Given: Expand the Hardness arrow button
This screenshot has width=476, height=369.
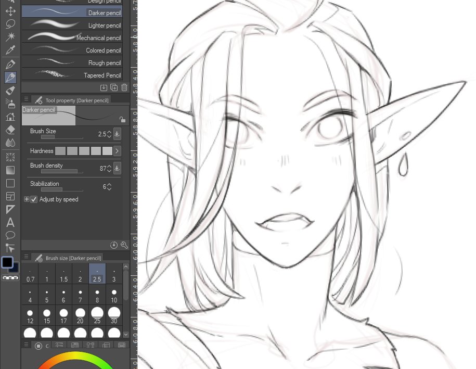Looking at the screenshot, I should click(117, 150).
